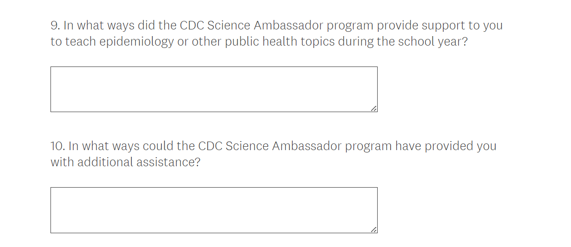
Task: Click the word "teach" in question 9
Action: [x=81, y=42]
